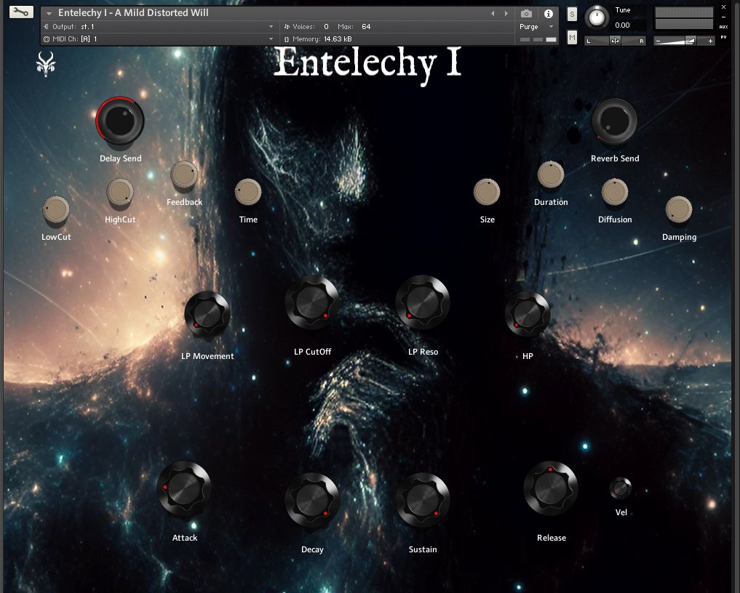Click the volume plus icon
The width and height of the screenshot is (740, 593).
point(710,41)
